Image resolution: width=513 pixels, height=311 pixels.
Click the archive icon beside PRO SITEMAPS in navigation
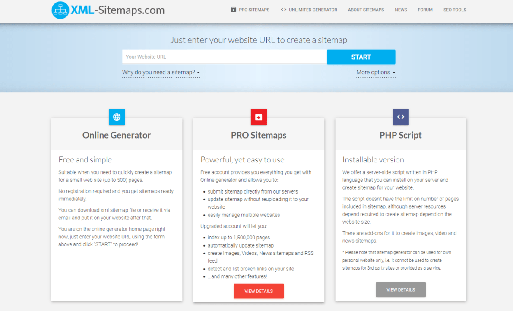[234, 10]
